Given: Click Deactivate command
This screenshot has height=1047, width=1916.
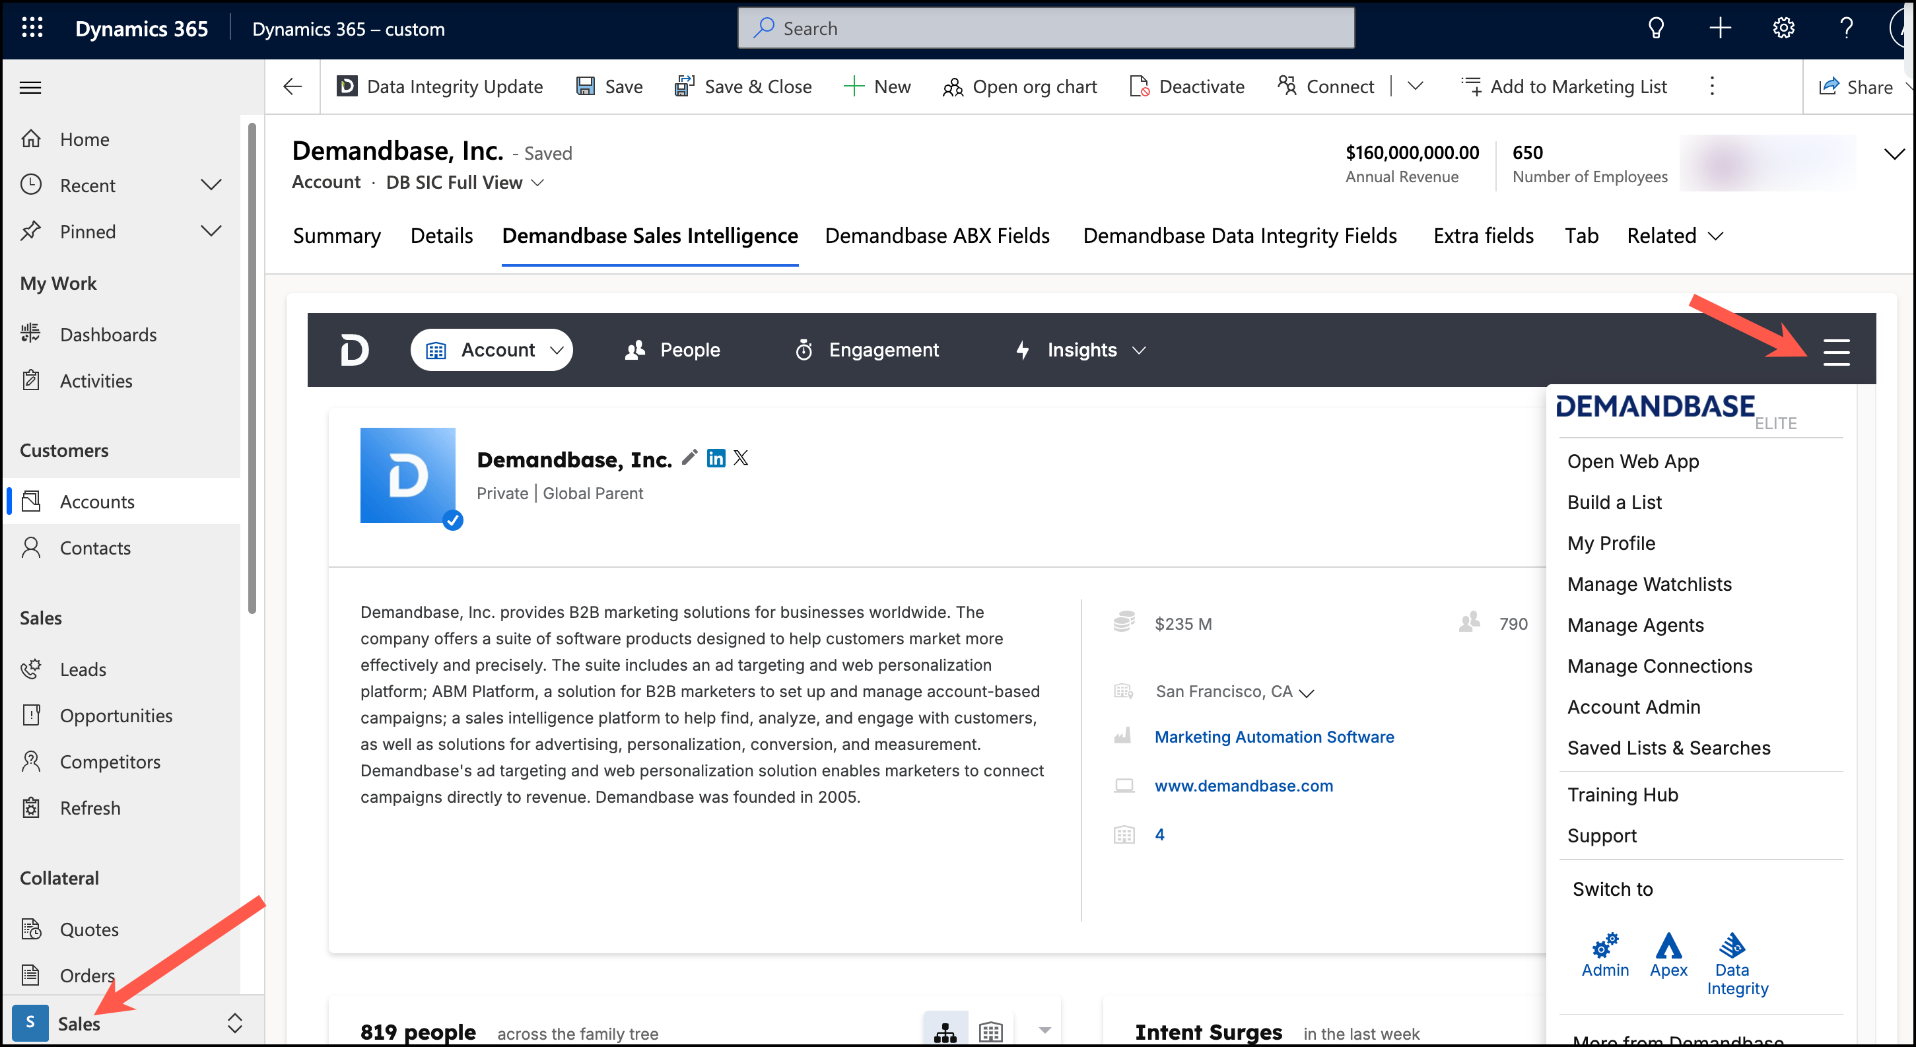Looking at the screenshot, I should 1186,86.
